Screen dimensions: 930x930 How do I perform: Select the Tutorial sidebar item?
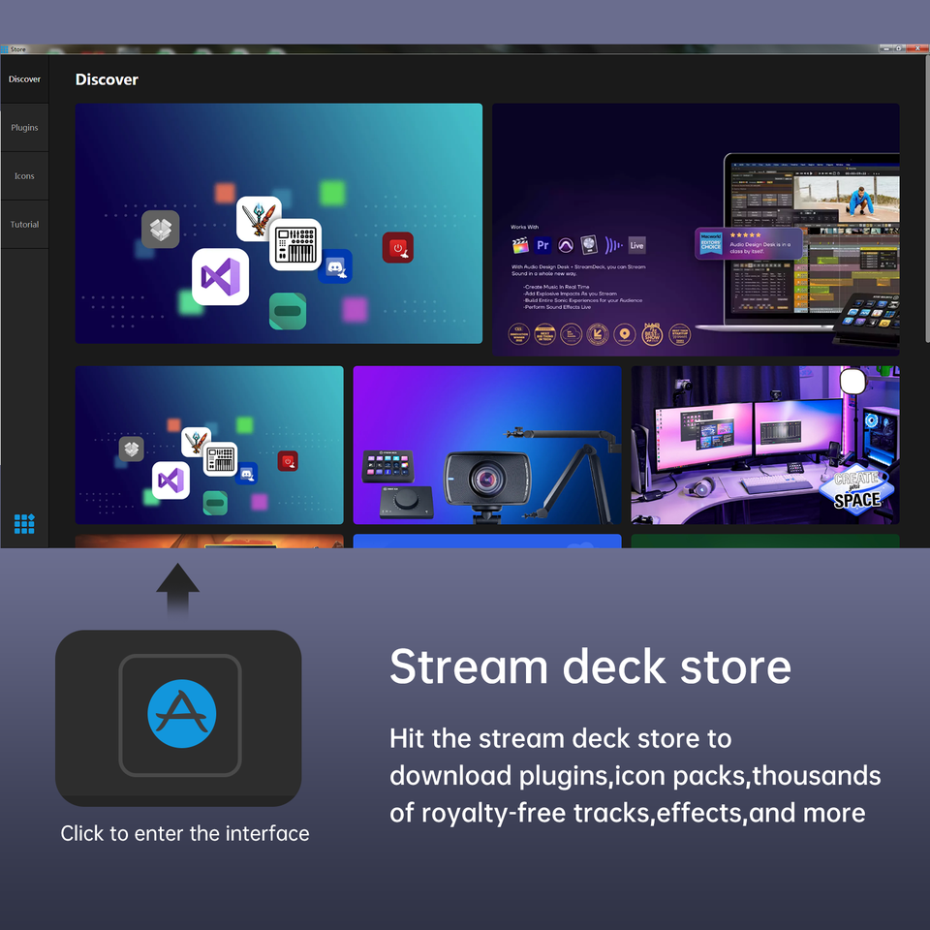point(24,224)
